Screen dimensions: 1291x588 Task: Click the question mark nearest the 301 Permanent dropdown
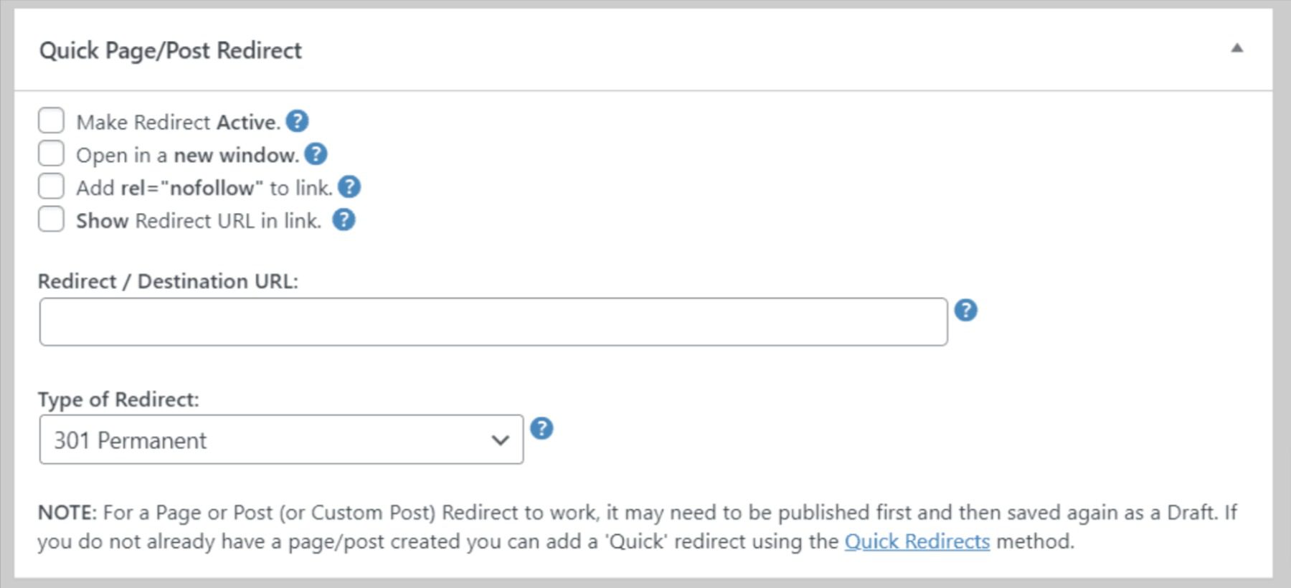pyautogui.click(x=543, y=428)
